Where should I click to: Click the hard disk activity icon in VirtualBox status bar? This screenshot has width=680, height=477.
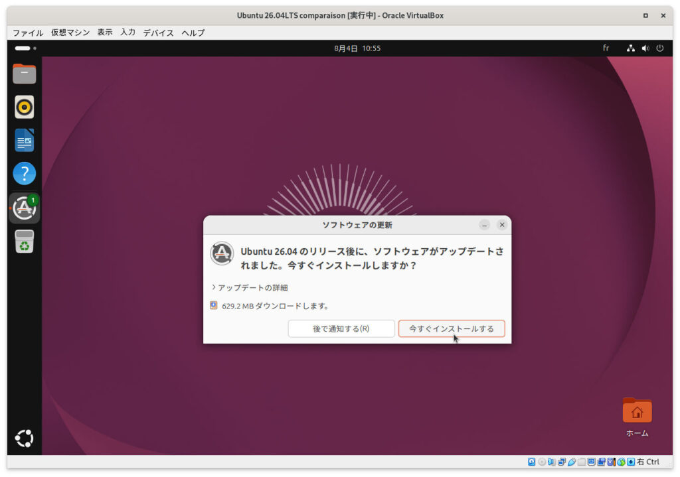[532, 462]
